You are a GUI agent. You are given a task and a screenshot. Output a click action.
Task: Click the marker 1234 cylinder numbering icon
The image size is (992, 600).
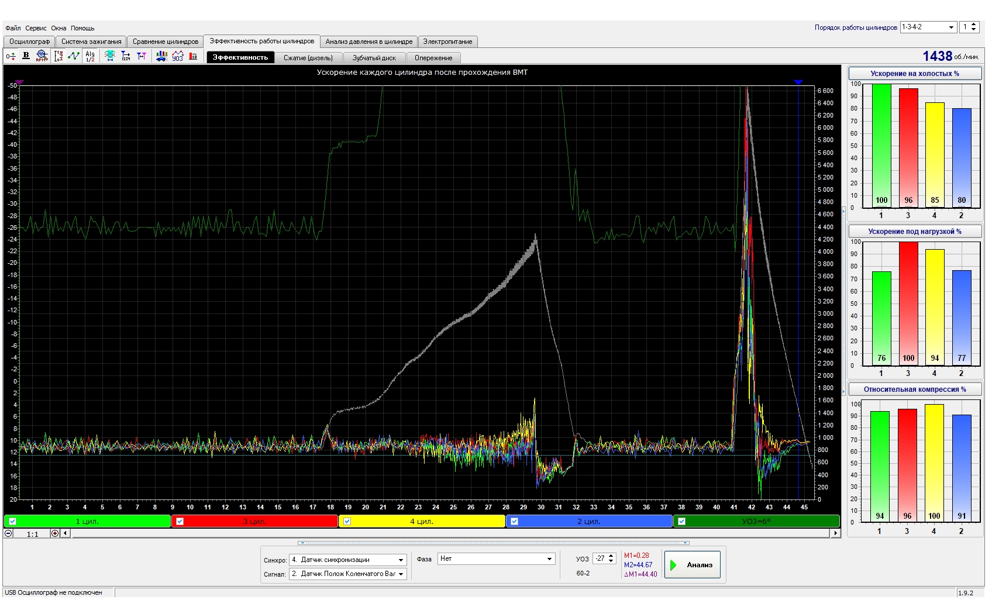point(126,56)
